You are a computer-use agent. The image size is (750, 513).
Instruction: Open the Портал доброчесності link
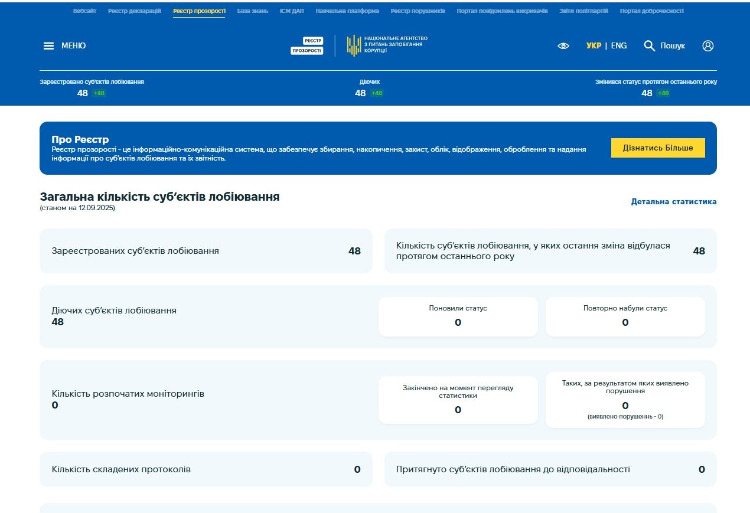point(651,10)
